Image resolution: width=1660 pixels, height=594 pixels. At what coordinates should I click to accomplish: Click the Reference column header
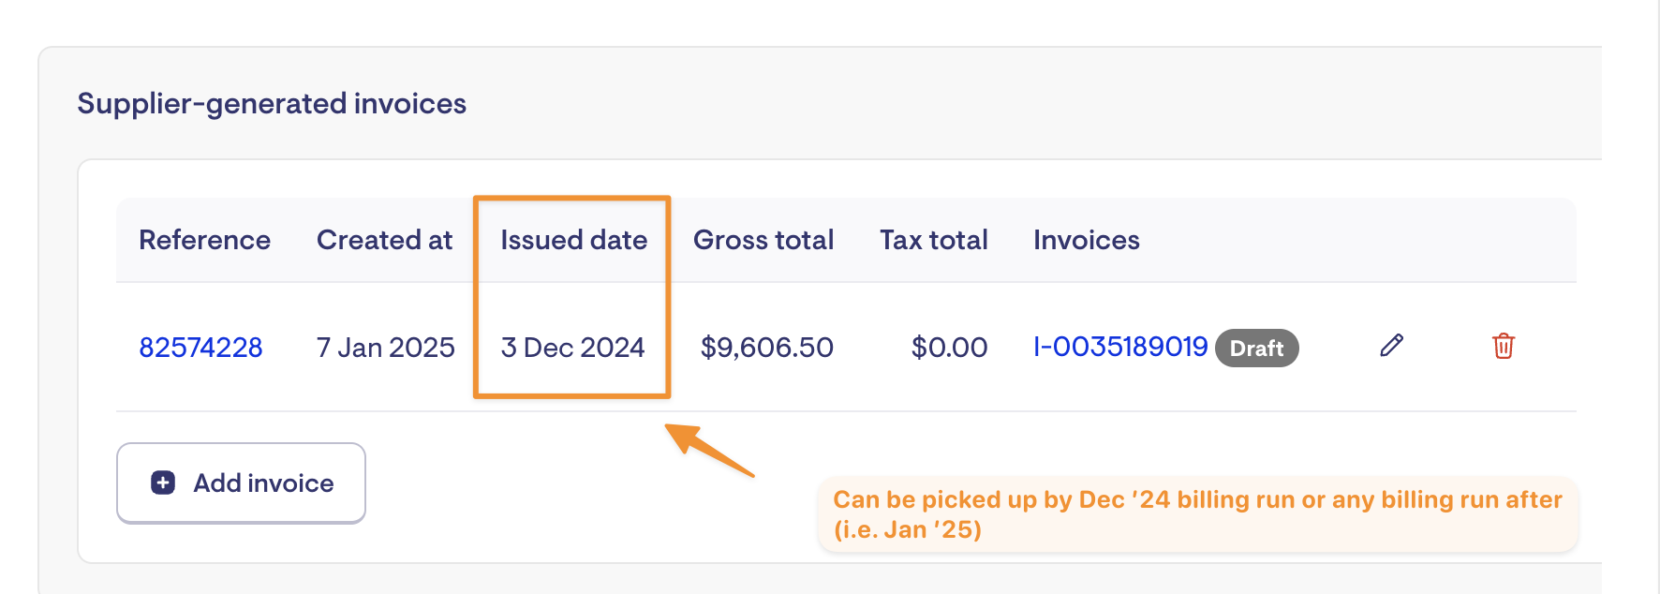point(204,240)
